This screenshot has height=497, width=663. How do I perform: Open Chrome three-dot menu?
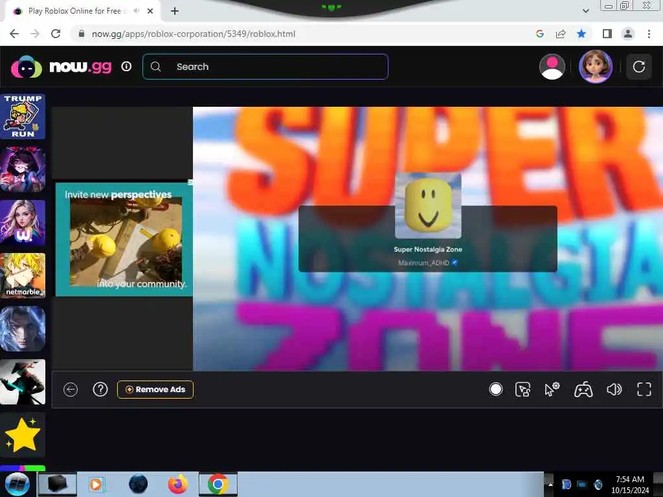click(x=649, y=34)
